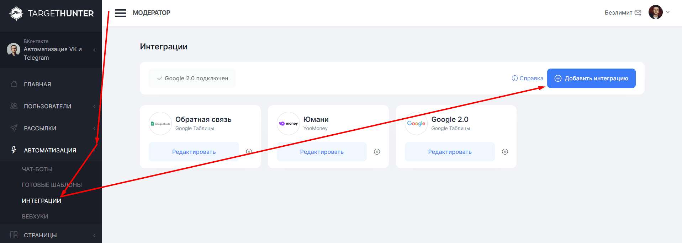This screenshot has height=243, width=682.
Task: Open Готовые шаблоны menu item
Action: click(x=52, y=185)
